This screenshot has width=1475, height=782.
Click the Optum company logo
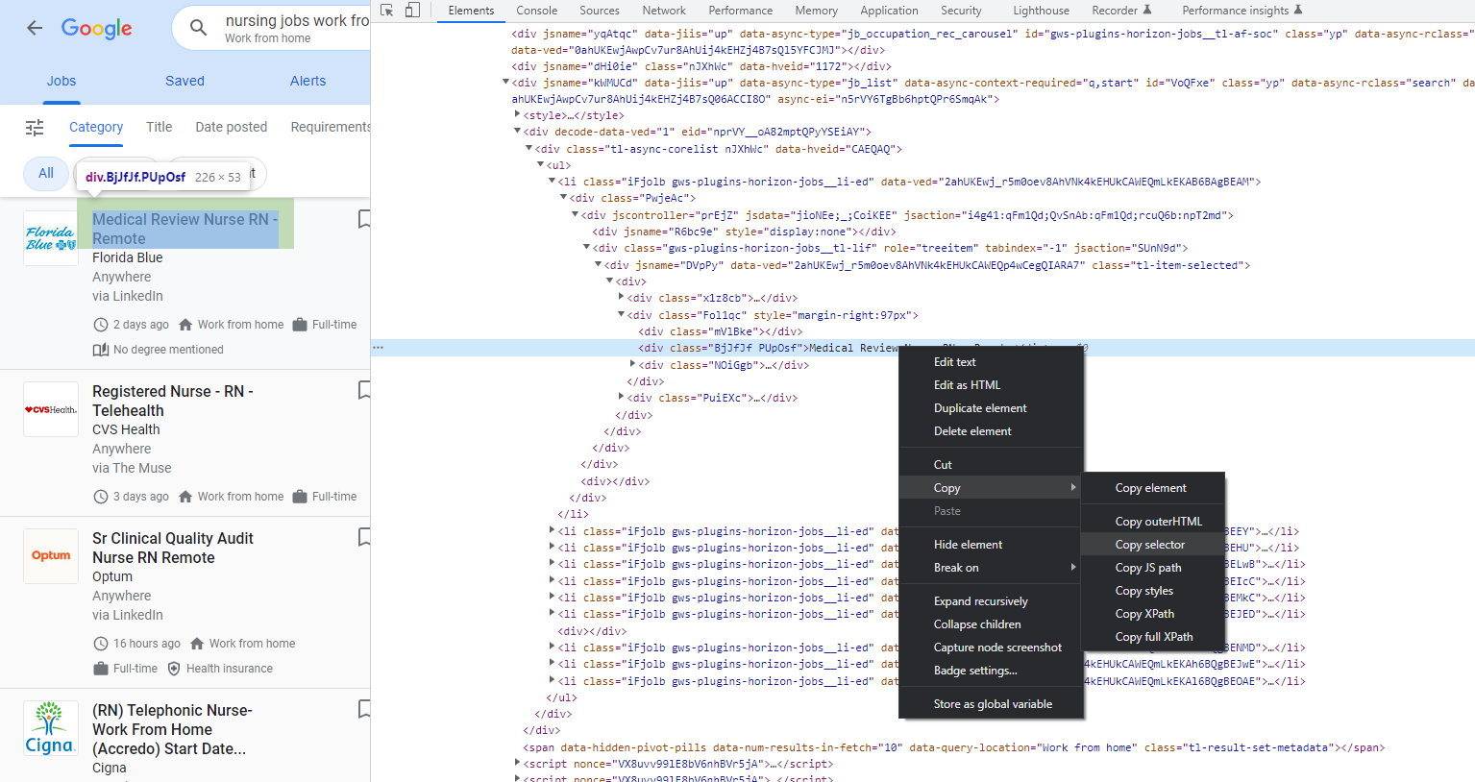click(x=51, y=556)
